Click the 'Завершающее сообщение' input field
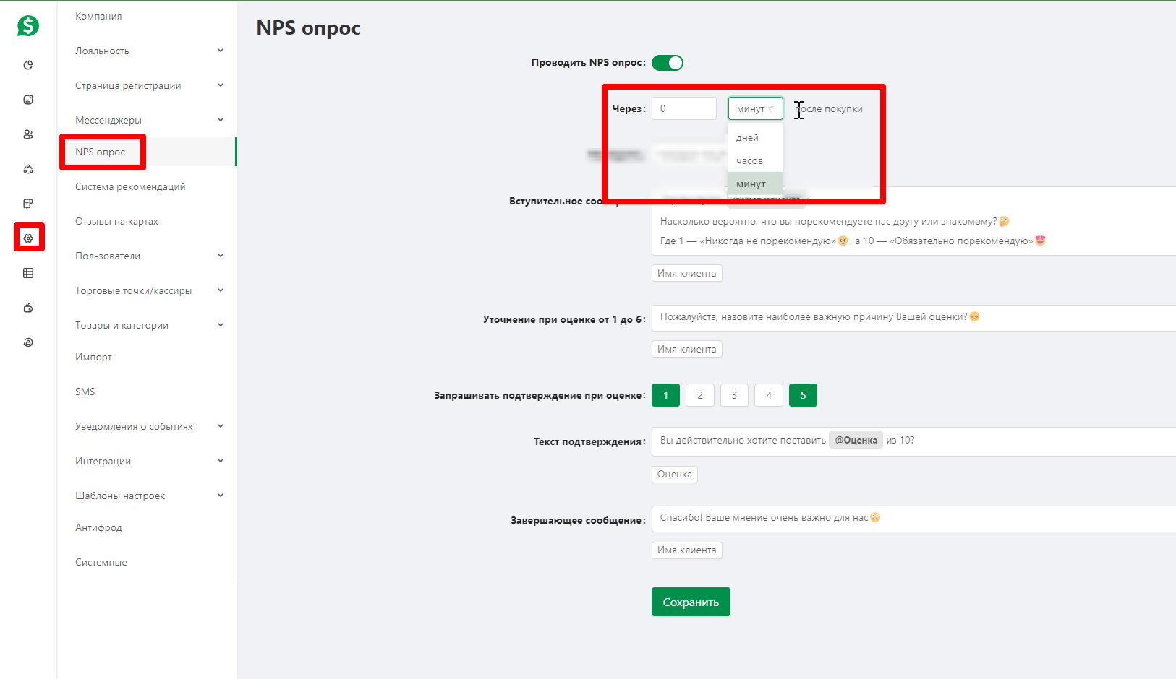Image resolution: width=1176 pixels, height=679 pixels. [x=913, y=519]
